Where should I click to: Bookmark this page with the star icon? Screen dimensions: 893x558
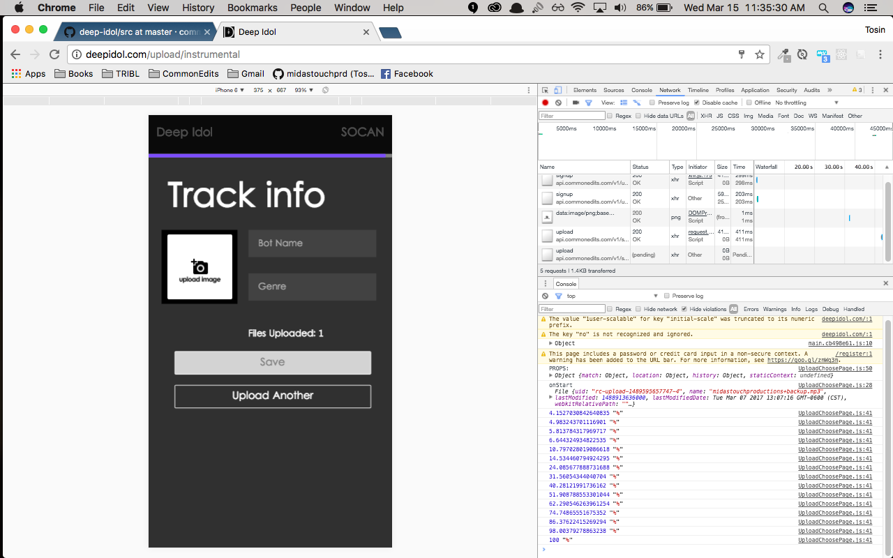point(760,54)
